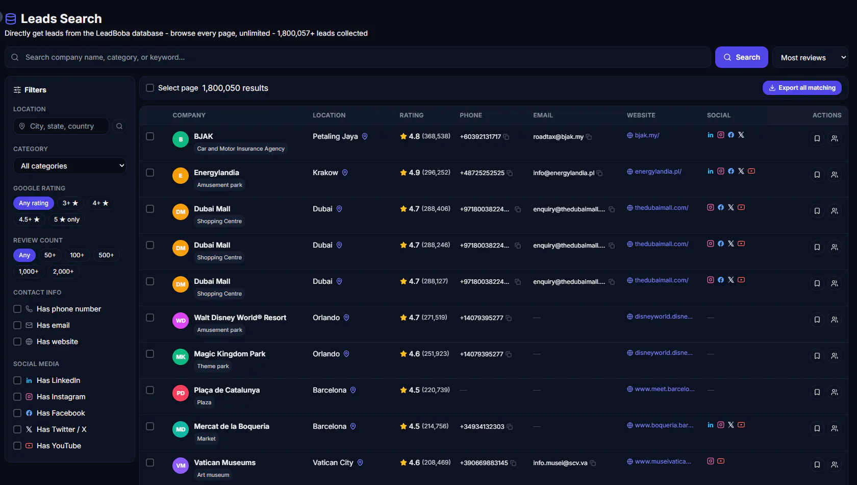Click people icon for Plaça de Catalunya
Viewport: 857px width, 485px height.
tap(835, 392)
